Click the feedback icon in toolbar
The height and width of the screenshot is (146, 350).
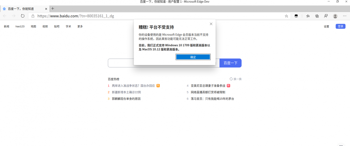[x=326, y=16]
